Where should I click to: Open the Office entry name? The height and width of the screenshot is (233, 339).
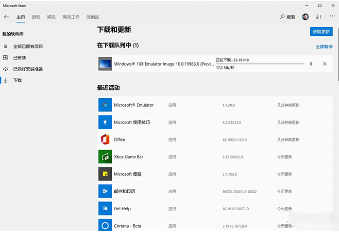click(x=119, y=140)
